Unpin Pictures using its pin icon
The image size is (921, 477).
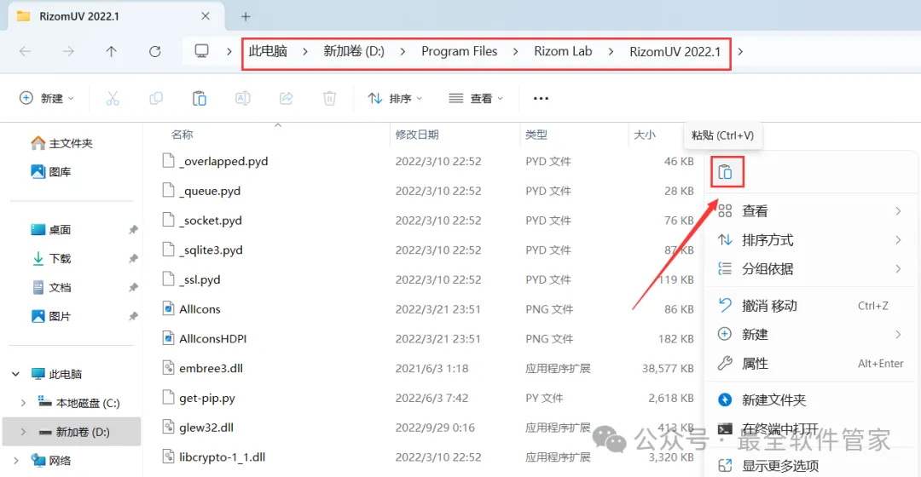(133, 316)
